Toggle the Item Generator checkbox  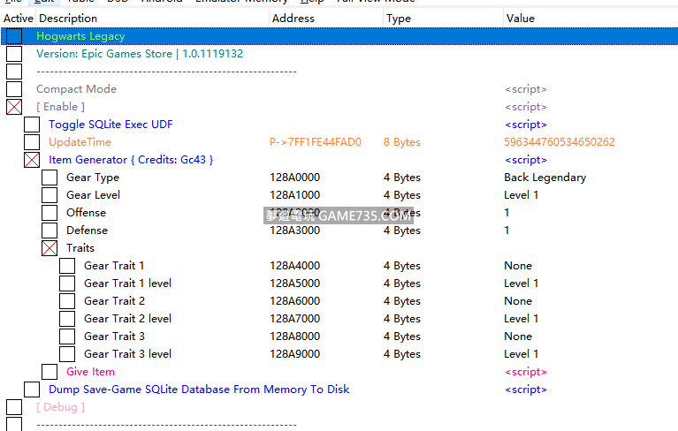(32, 160)
